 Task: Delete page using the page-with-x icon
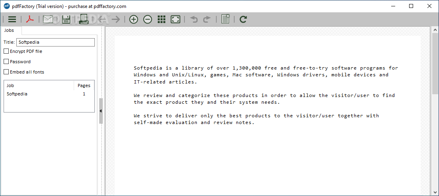225,19
